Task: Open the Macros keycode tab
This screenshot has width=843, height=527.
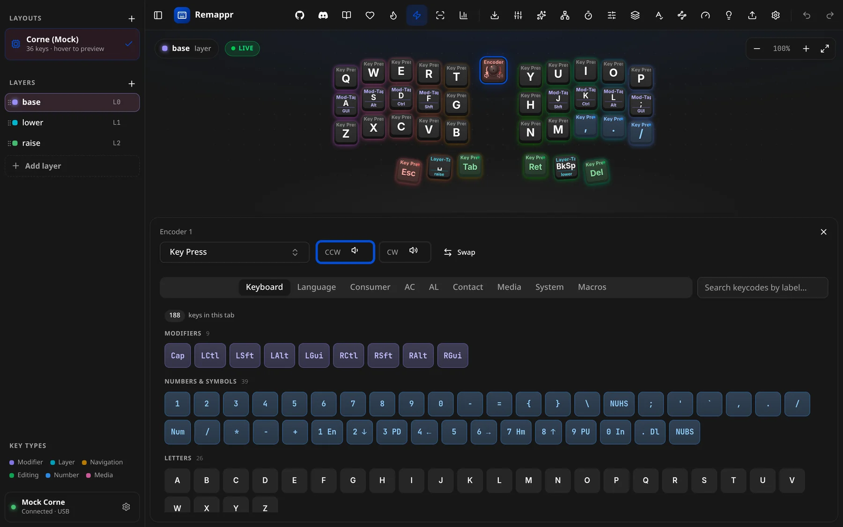Action: pyautogui.click(x=592, y=287)
